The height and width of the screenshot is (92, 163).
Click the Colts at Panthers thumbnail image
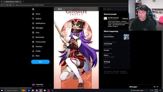(x=126, y=37)
